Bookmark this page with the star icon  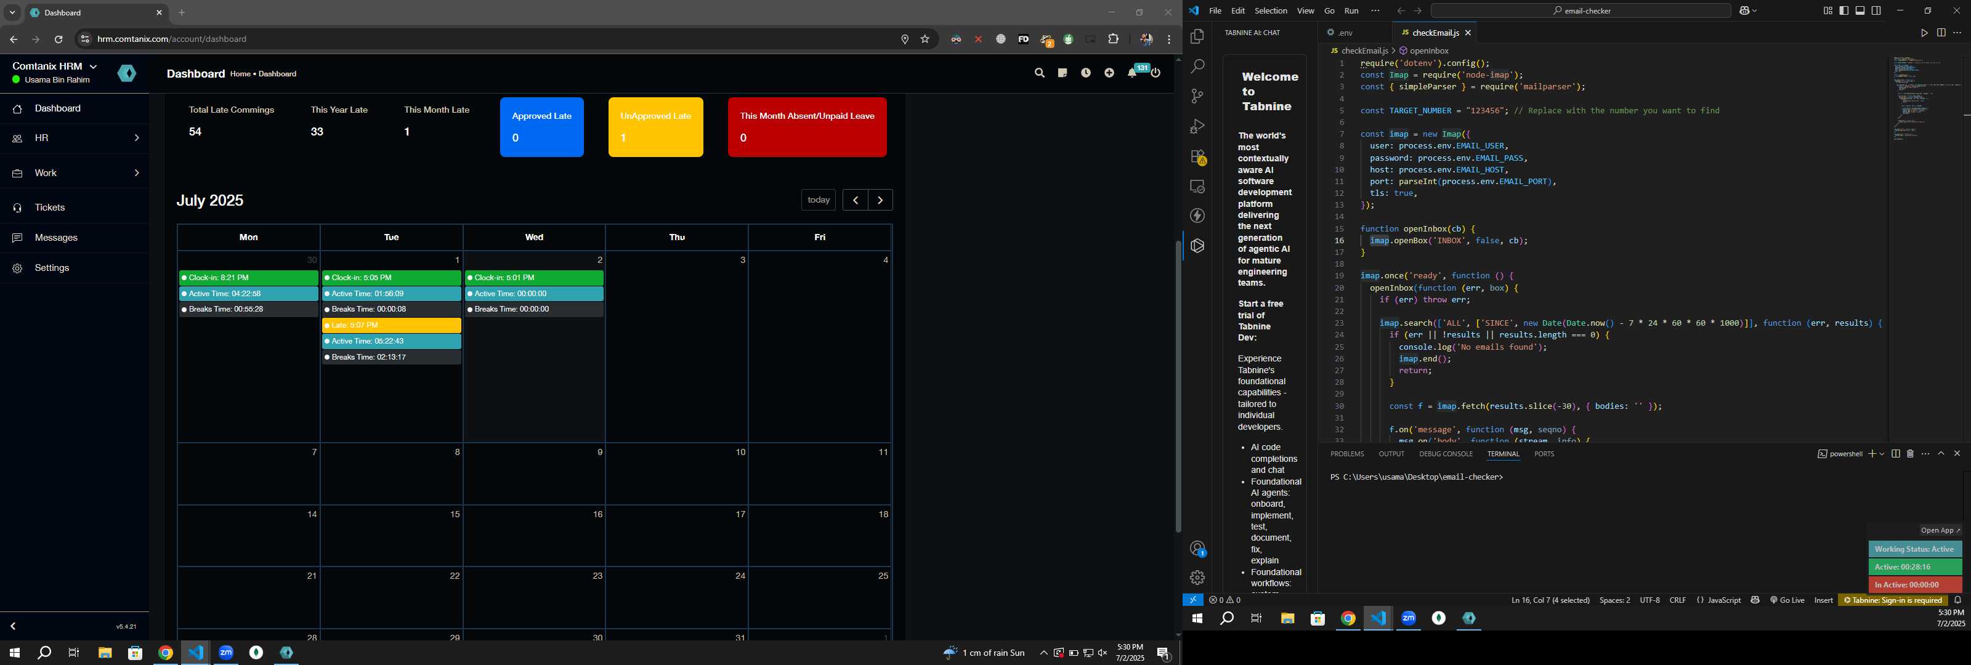click(925, 39)
